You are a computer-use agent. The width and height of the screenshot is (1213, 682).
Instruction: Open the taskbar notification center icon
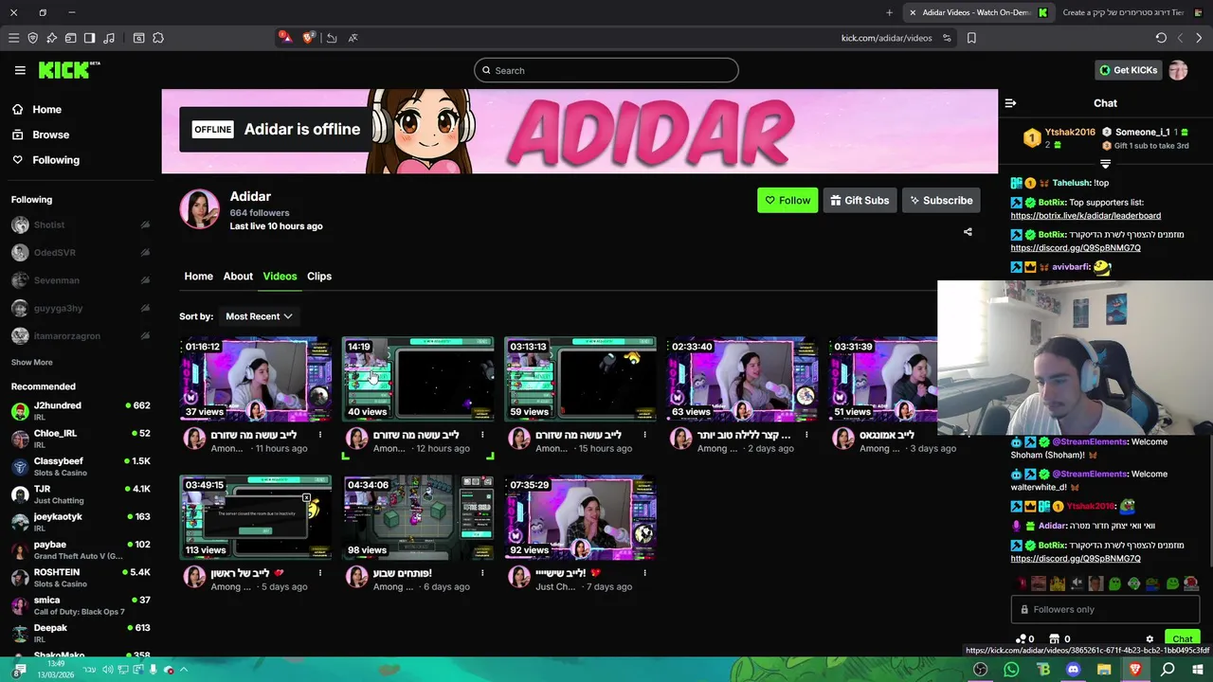coord(20,670)
